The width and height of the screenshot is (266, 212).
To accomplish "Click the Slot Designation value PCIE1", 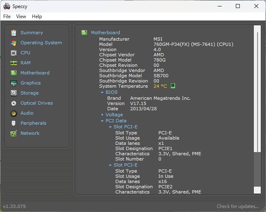I will tap(165, 148).
